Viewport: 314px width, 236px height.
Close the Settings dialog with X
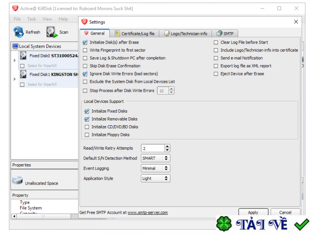[x=296, y=22]
